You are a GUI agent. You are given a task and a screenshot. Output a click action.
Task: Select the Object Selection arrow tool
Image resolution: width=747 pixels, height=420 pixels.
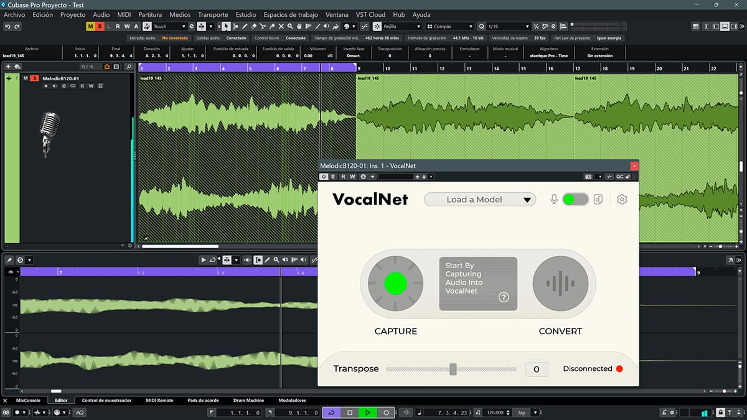coord(226,27)
